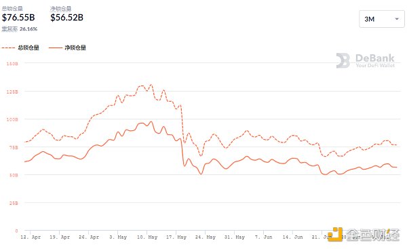Click the dashed line legend swatch
The image size is (407, 249).
tap(8, 47)
